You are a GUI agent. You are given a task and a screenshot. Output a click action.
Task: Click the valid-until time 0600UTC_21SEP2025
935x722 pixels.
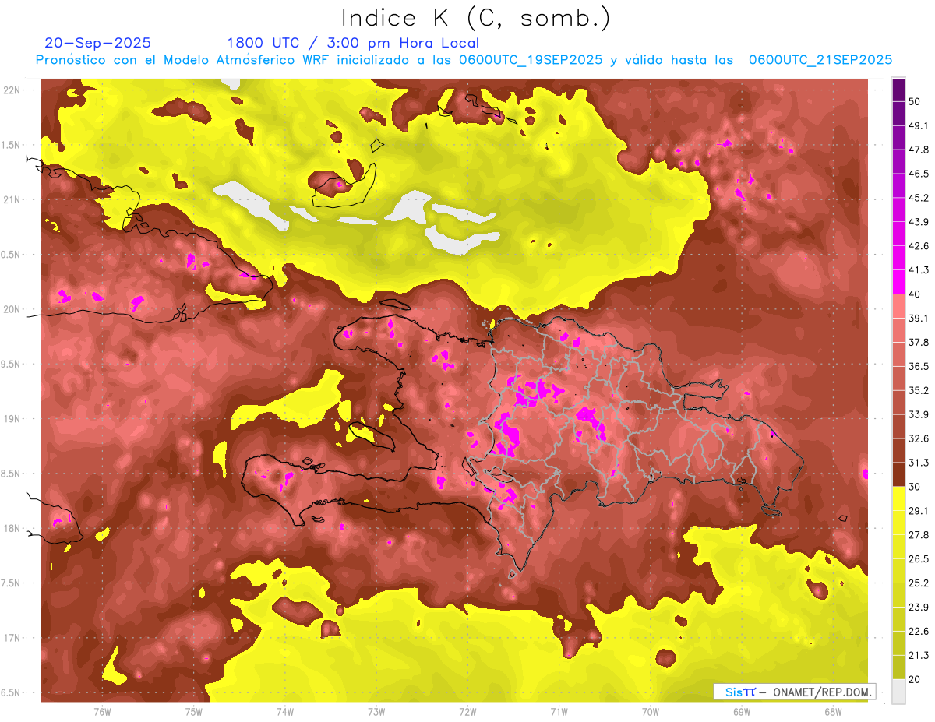point(820,60)
